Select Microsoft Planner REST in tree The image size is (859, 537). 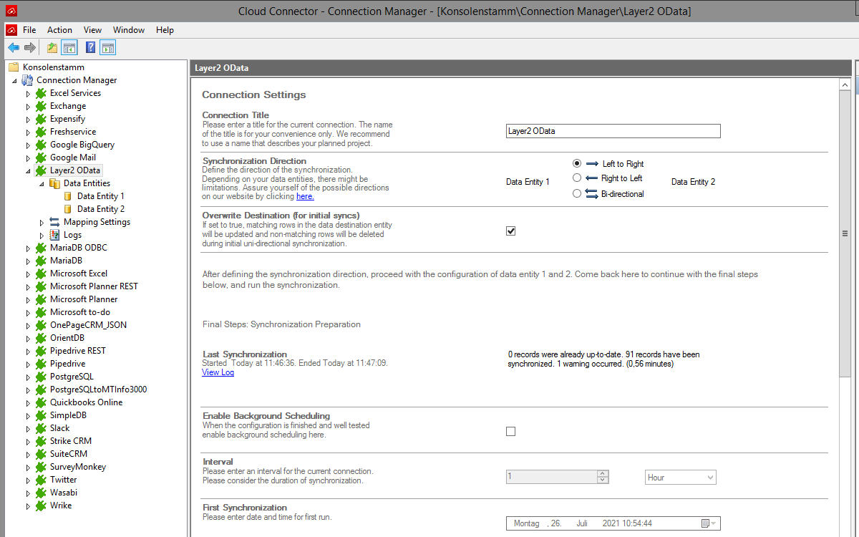point(94,286)
